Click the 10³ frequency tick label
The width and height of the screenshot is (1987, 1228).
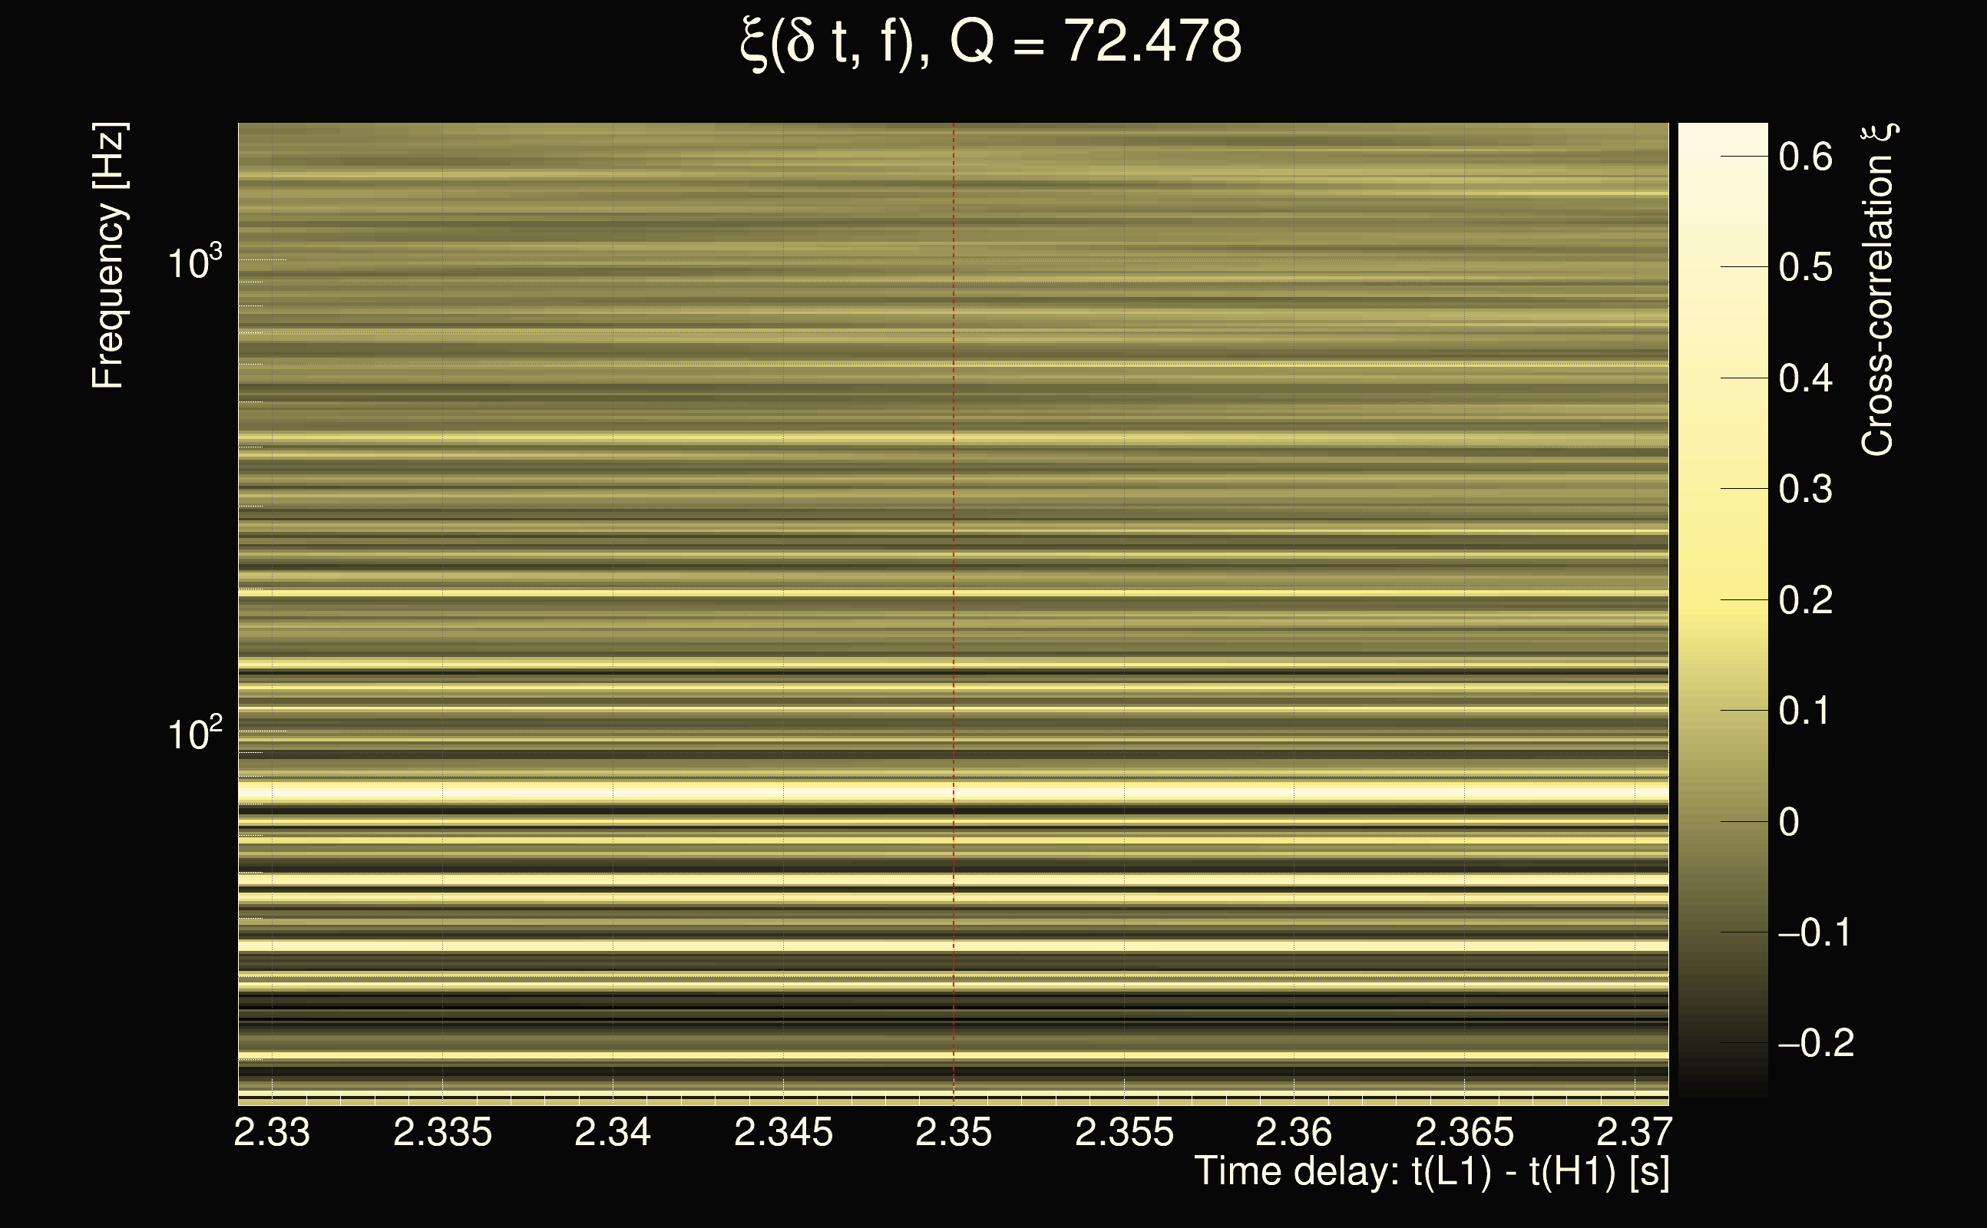coord(194,263)
